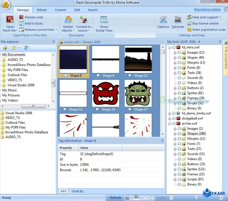Click the zoom in plus button
Viewport: 228px width, 201px height.
[x=221, y=198]
